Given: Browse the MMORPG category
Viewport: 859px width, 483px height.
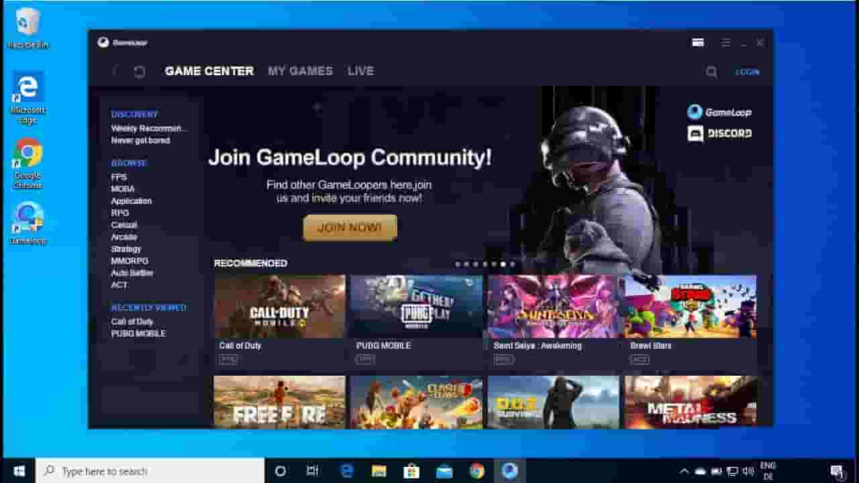Looking at the screenshot, I should pos(130,261).
